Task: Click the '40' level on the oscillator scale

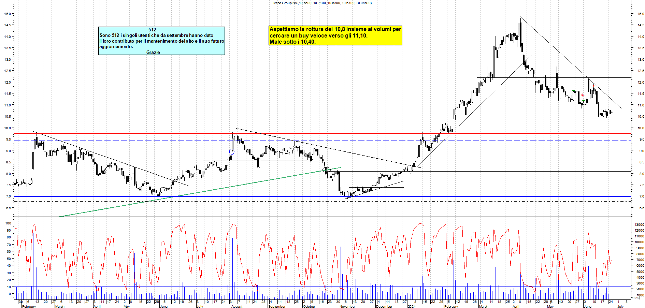Action: click(9, 265)
